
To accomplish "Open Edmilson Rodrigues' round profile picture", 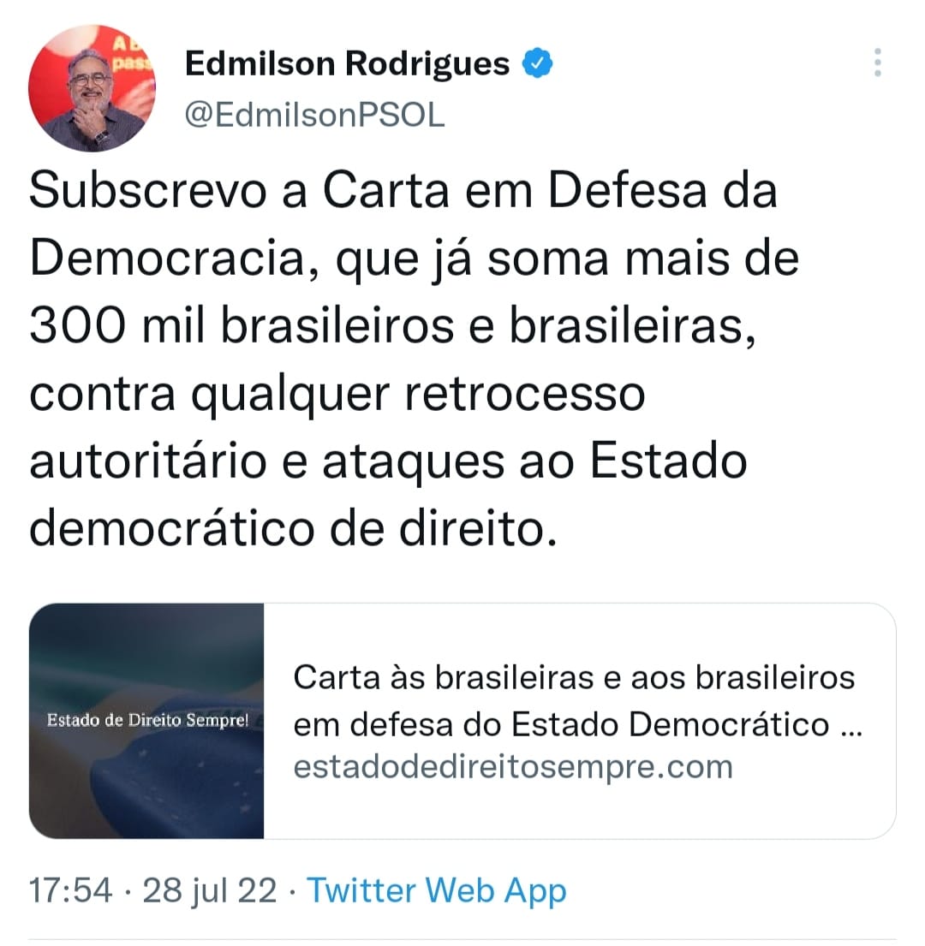I will [x=92, y=88].
